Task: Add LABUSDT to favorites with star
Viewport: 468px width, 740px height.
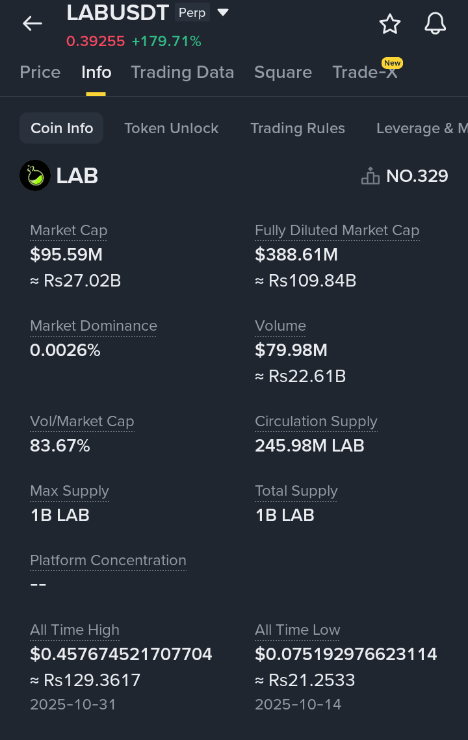Action: click(390, 24)
